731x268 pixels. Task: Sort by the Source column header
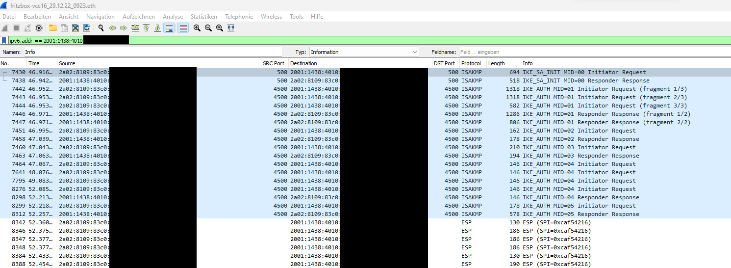coord(159,63)
